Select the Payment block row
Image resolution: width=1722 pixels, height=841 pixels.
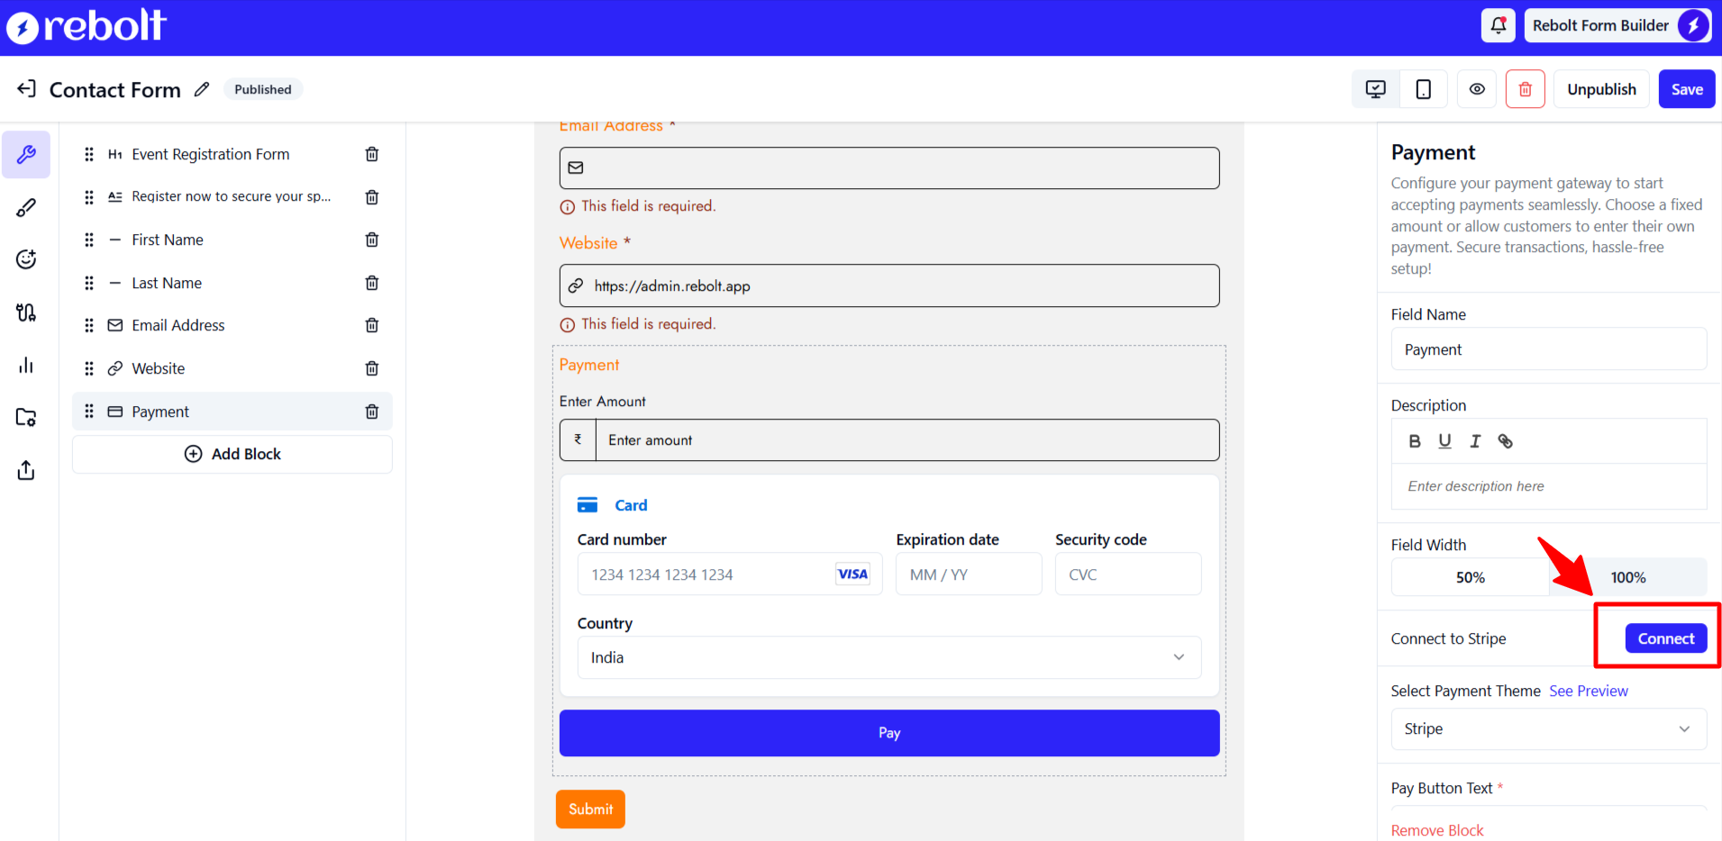(x=232, y=411)
